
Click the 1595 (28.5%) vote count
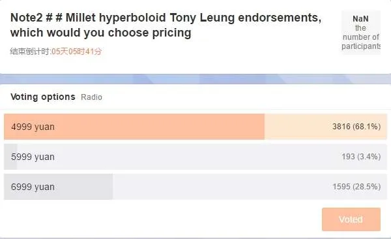coord(356,187)
